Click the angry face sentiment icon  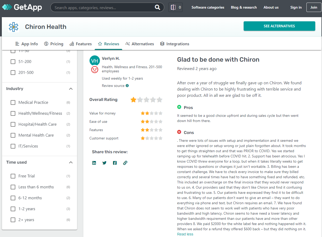coord(95,70)
